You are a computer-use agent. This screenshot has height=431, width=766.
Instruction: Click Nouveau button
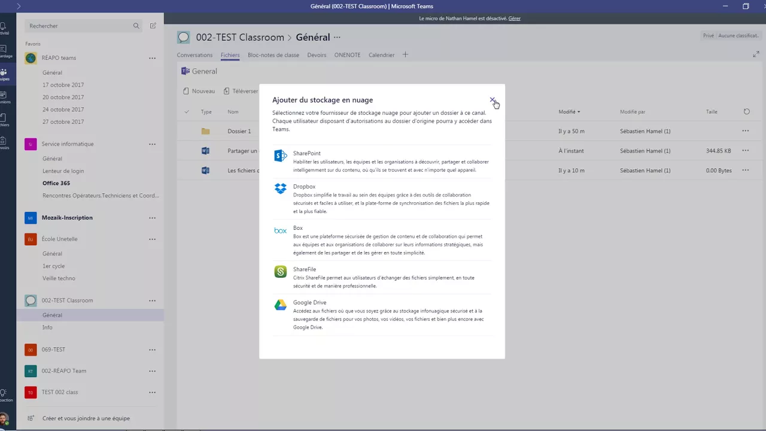[199, 91]
